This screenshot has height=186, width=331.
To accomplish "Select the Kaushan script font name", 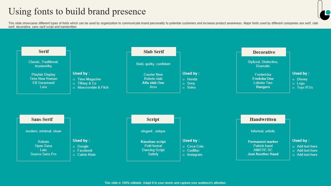I will click(153, 142).
